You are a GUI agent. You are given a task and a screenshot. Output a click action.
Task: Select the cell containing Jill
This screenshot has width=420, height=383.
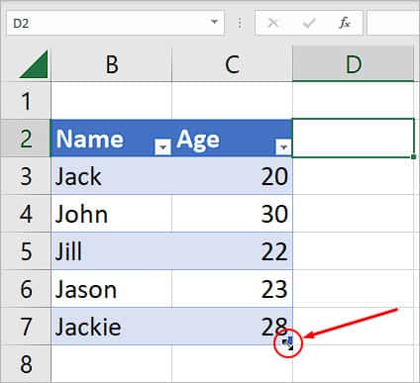point(112,251)
